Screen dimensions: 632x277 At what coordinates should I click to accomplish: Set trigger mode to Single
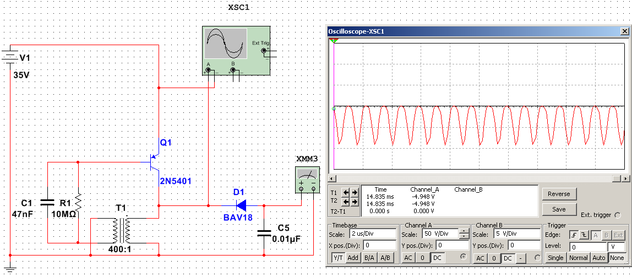pos(555,258)
